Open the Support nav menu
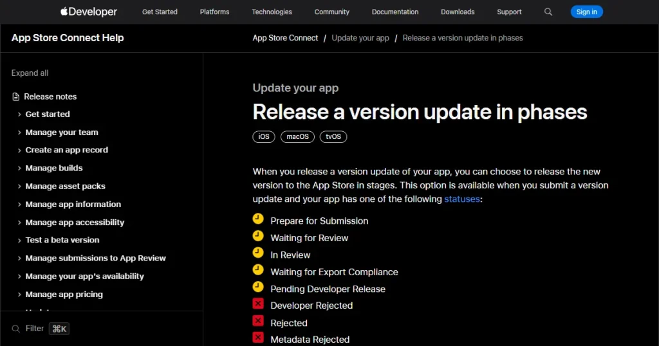The image size is (659, 346). [509, 12]
